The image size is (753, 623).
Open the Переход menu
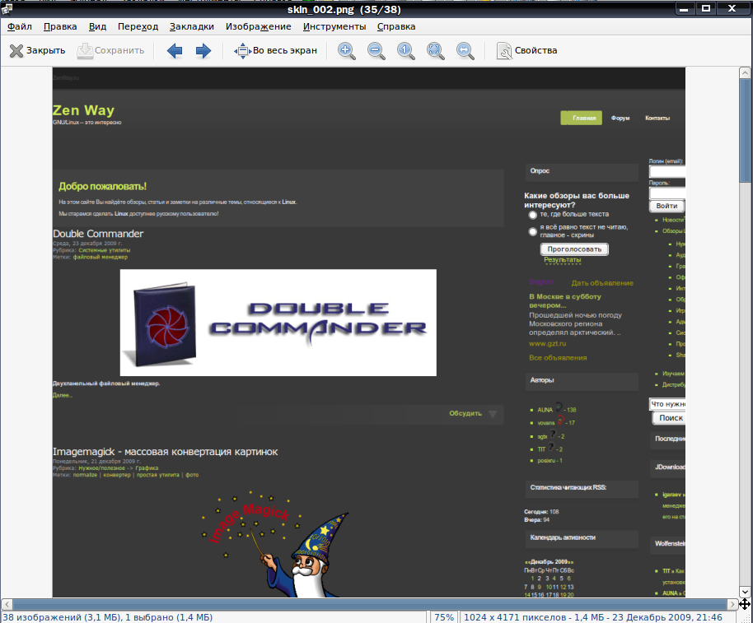(138, 27)
